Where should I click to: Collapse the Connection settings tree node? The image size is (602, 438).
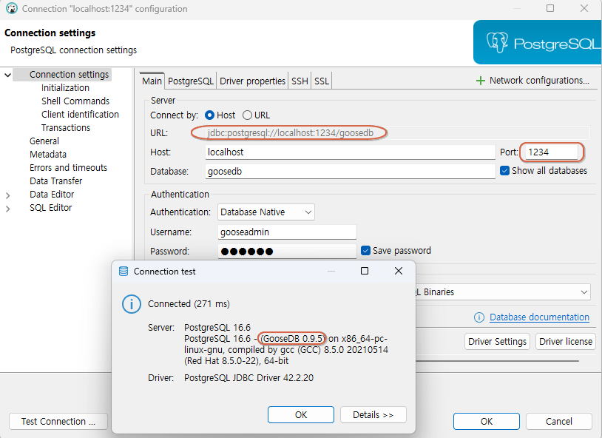click(x=7, y=75)
